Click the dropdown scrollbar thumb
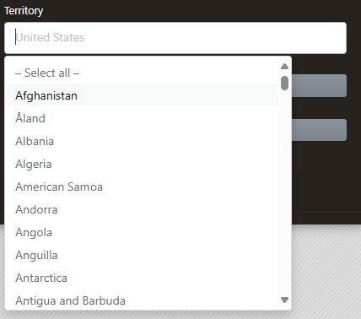 click(x=284, y=83)
